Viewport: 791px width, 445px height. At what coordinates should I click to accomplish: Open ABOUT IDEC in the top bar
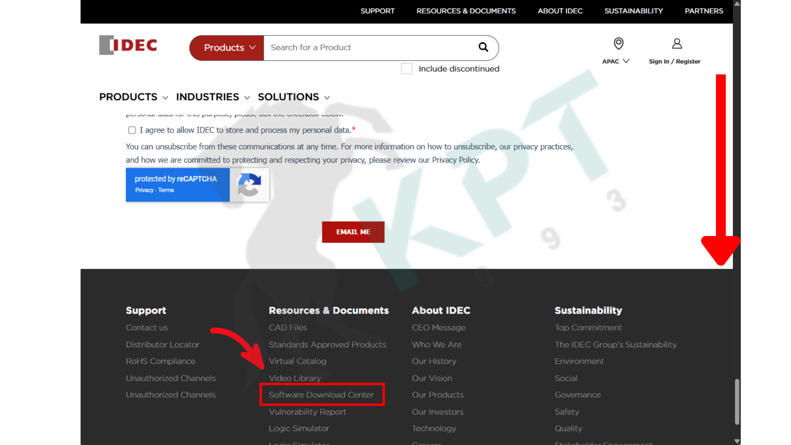pos(560,11)
